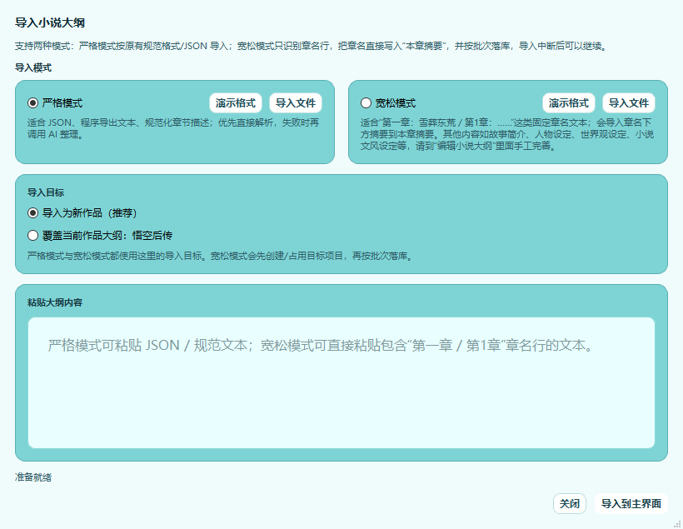Click the 关闭 button
This screenshot has height=529, width=683.
pyautogui.click(x=570, y=504)
